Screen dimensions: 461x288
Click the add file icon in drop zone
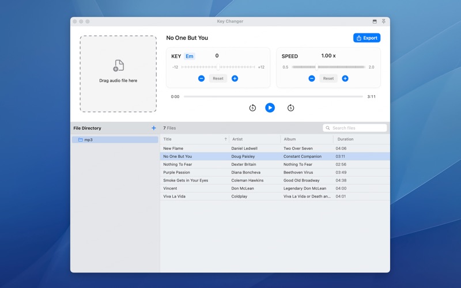pyautogui.click(x=119, y=66)
